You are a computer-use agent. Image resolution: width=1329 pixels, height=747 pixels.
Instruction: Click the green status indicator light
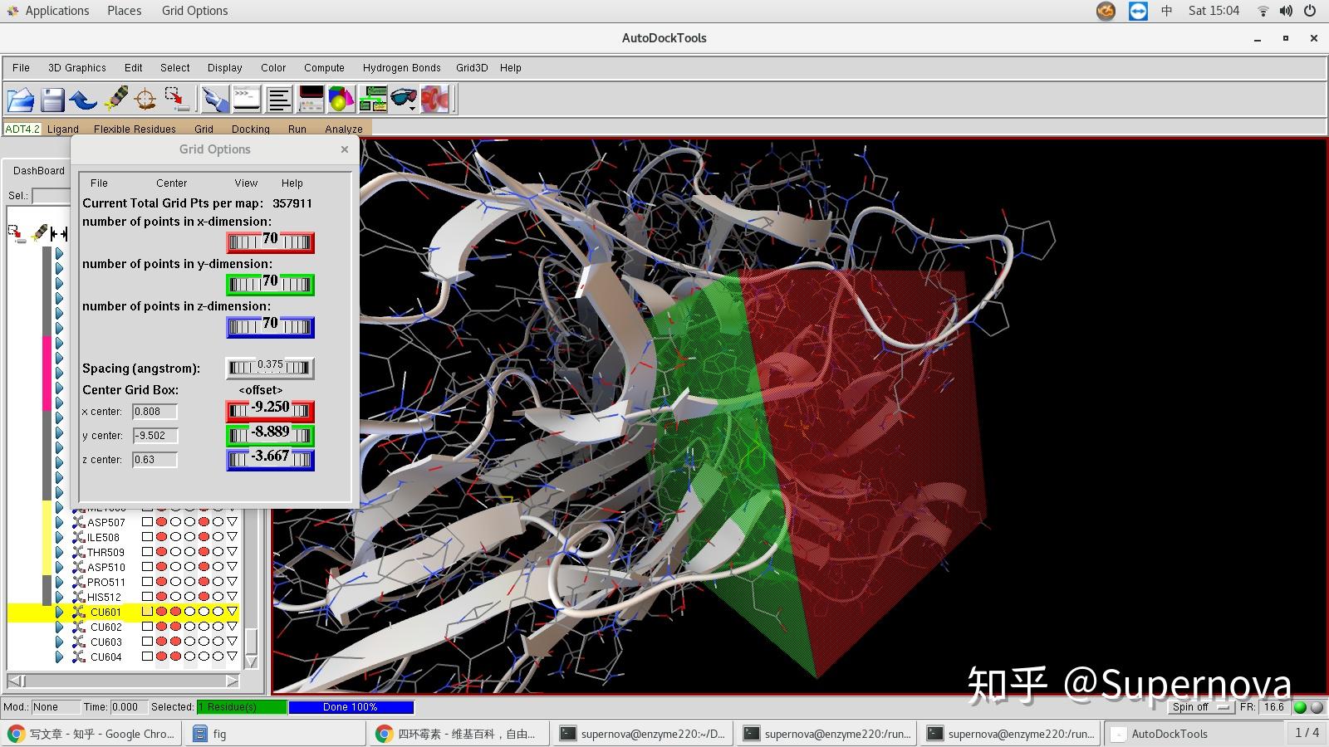[x=1301, y=707]
